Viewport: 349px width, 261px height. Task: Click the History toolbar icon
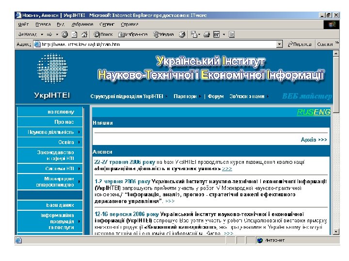point(182,34)
